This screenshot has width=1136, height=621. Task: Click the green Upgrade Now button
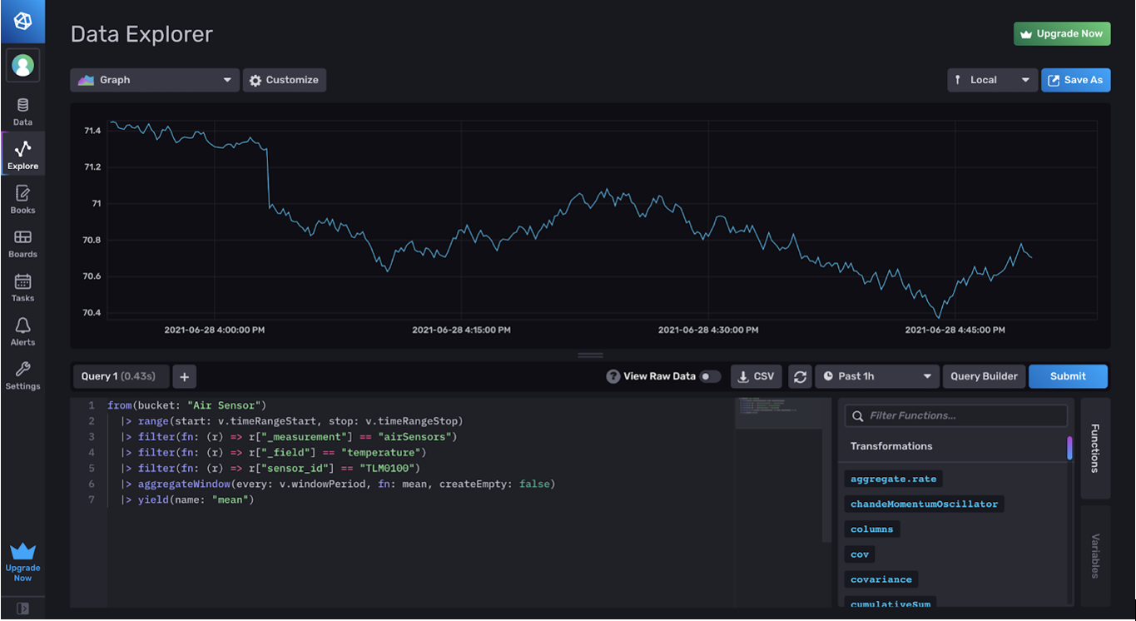(1062, 34)
